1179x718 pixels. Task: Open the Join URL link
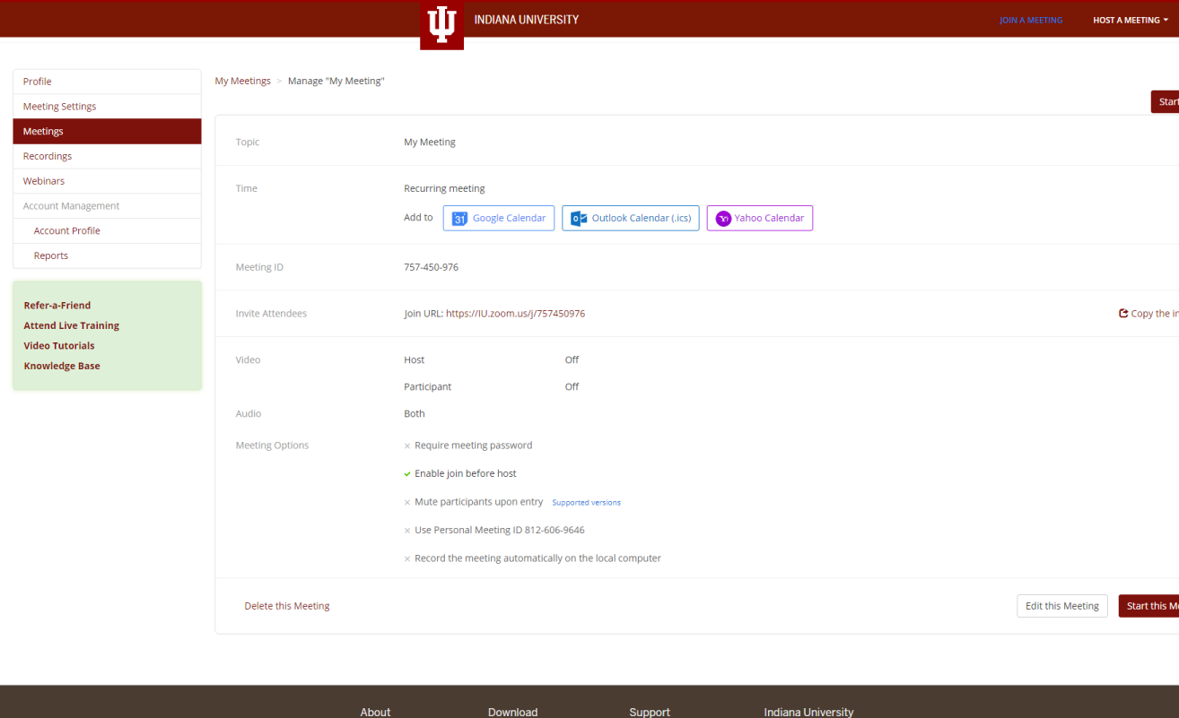tap(515, 314)
